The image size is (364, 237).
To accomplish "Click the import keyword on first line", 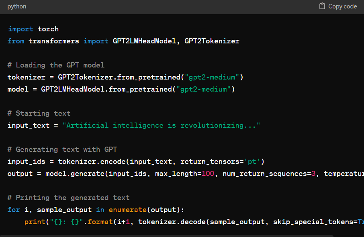I will pyautogui.click(x=20, y=29).
